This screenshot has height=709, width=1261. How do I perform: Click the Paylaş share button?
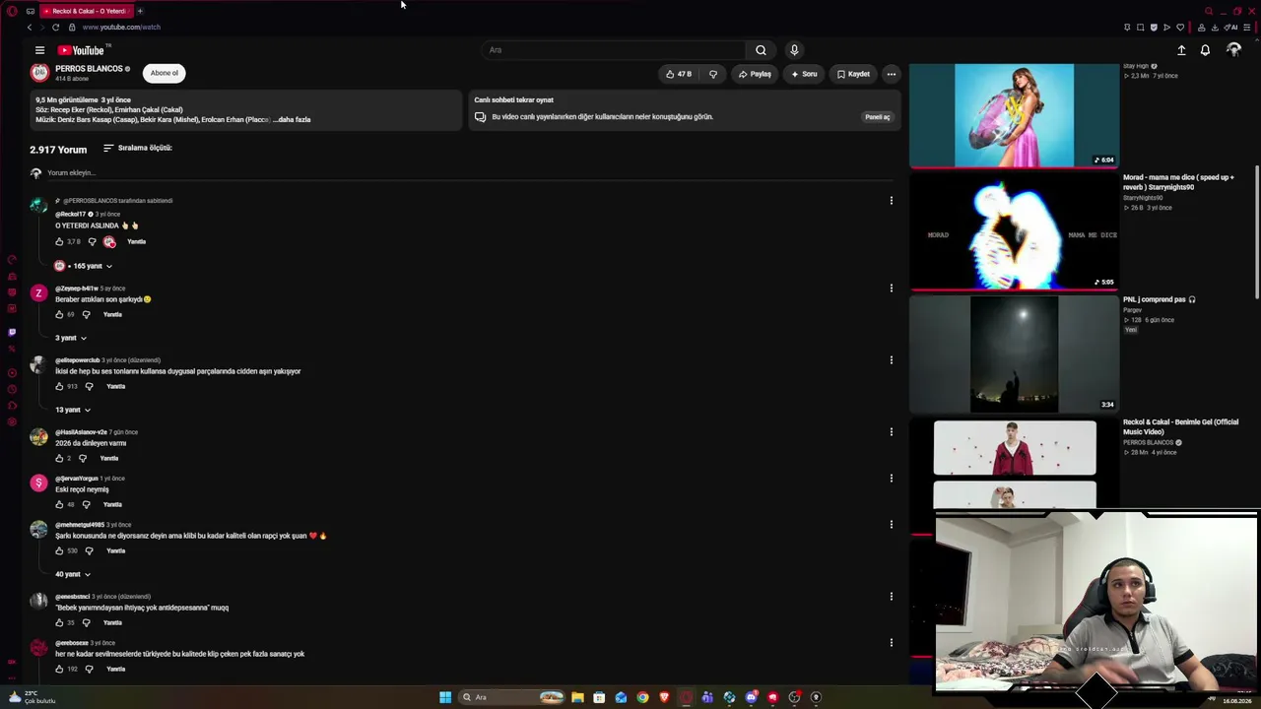(755, 74)
